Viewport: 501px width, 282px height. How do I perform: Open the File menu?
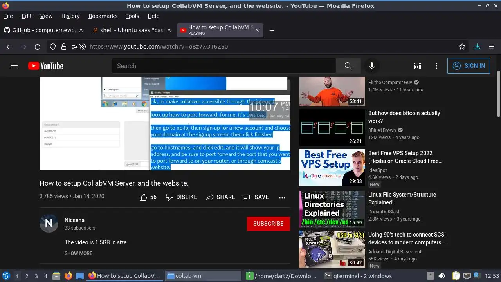click(x=9, y=16)
